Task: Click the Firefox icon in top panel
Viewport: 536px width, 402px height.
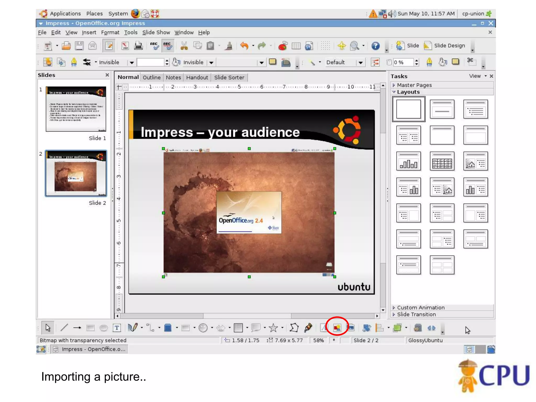Action: click(x=135, y=14)
